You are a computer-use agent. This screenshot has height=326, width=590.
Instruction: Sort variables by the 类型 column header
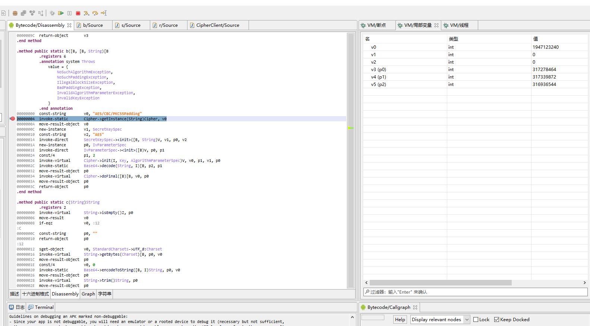click(489, 39)
